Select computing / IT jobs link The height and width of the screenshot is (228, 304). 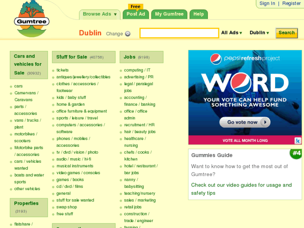click(x=137, y=70)
